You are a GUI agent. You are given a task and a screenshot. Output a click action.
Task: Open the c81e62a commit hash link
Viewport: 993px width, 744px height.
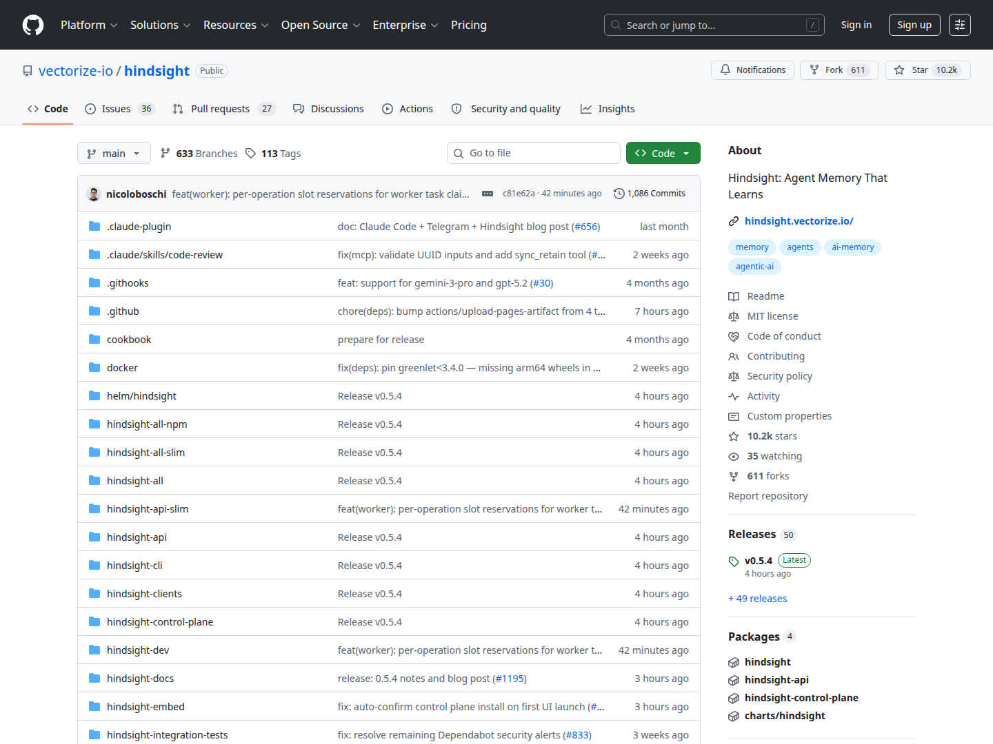pos(519,194)
